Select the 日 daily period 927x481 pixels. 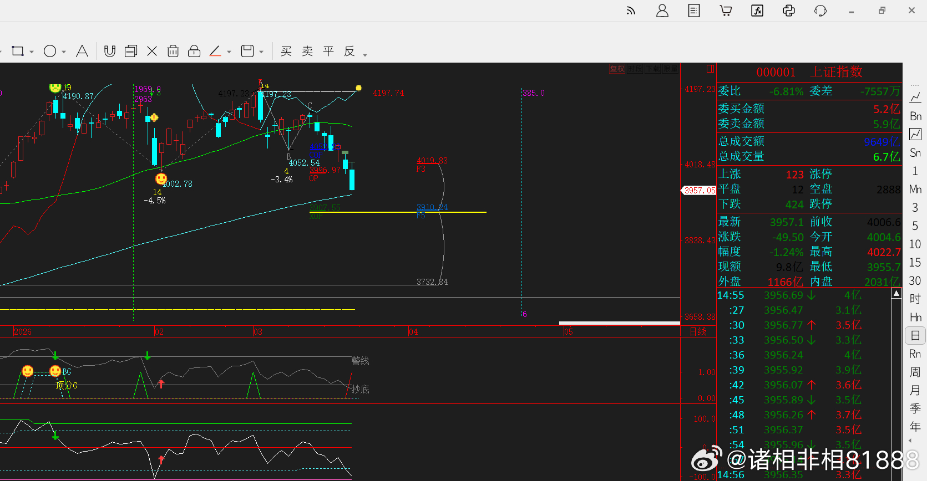click(x=915, y=335)
